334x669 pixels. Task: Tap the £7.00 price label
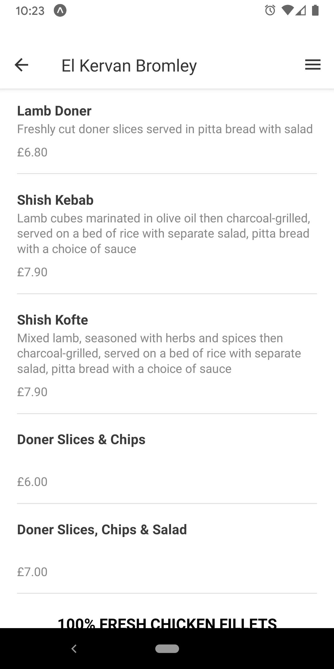[32, 572]
